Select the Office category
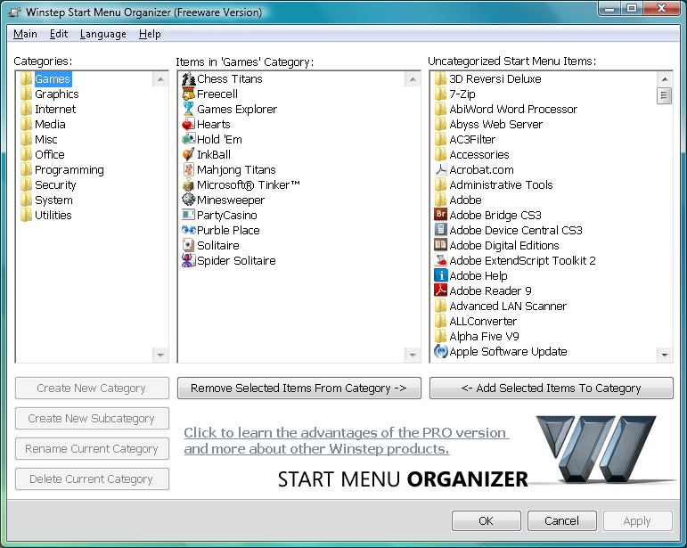This screenshot has width=687, height=548. click(x=50, y=155)
